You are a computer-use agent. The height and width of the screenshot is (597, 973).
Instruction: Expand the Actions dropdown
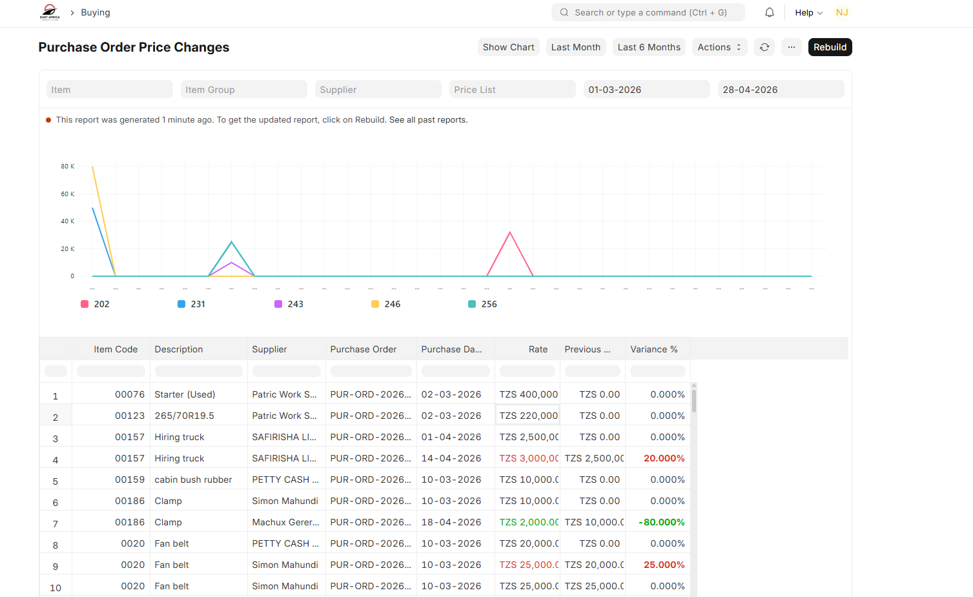point(720,47)
